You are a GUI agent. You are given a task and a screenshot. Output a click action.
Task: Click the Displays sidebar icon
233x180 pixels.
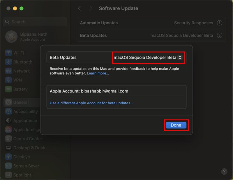click(x=8, y=157)
